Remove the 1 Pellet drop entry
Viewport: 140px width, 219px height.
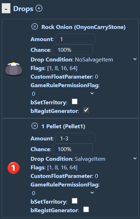tap(35, 126)
